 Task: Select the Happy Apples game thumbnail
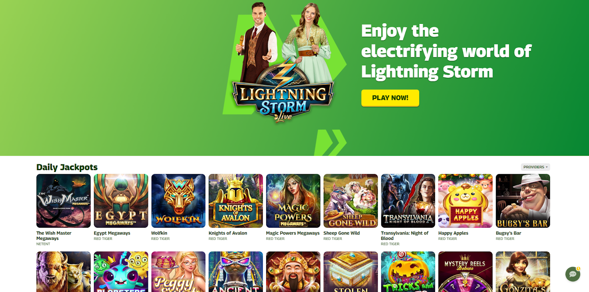pyautogui.click(x=465, y=201)
